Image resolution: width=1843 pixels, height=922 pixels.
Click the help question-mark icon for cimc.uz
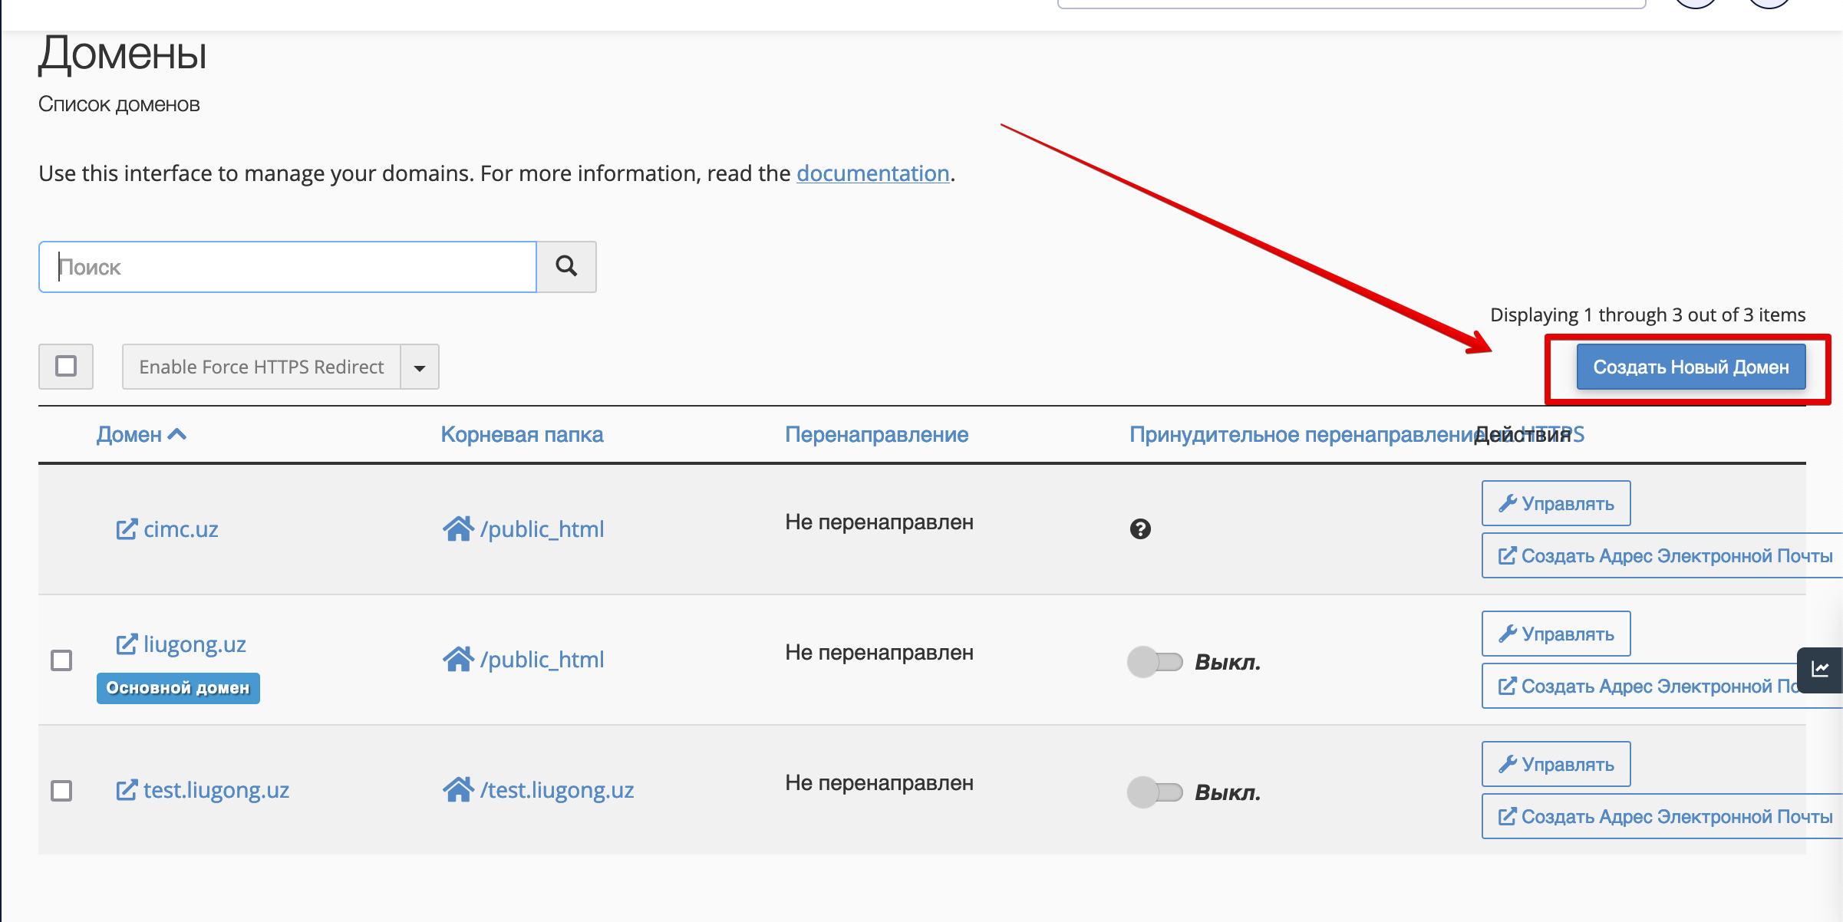(1140, 529)
